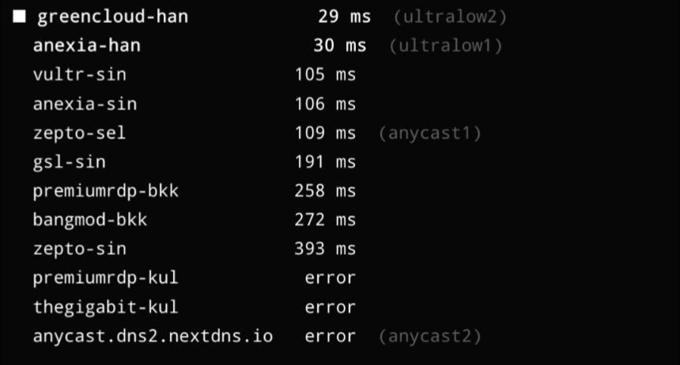This screenshot has width=680, height=365.
Task: Click the ultralow2 label
Action: [x=450, y=17]
